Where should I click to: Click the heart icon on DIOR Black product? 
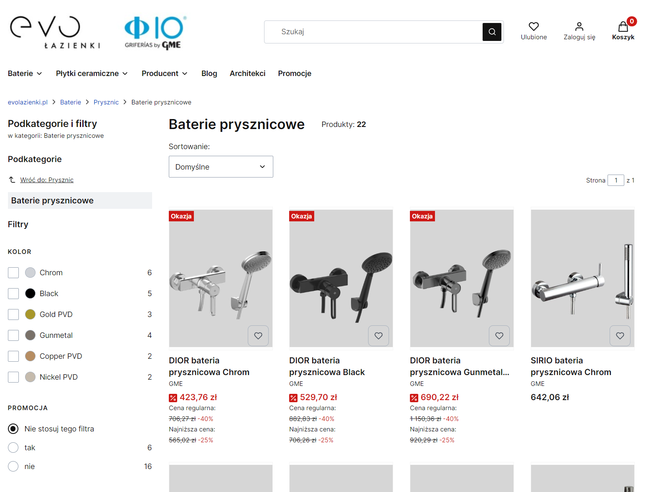[379, 335]
